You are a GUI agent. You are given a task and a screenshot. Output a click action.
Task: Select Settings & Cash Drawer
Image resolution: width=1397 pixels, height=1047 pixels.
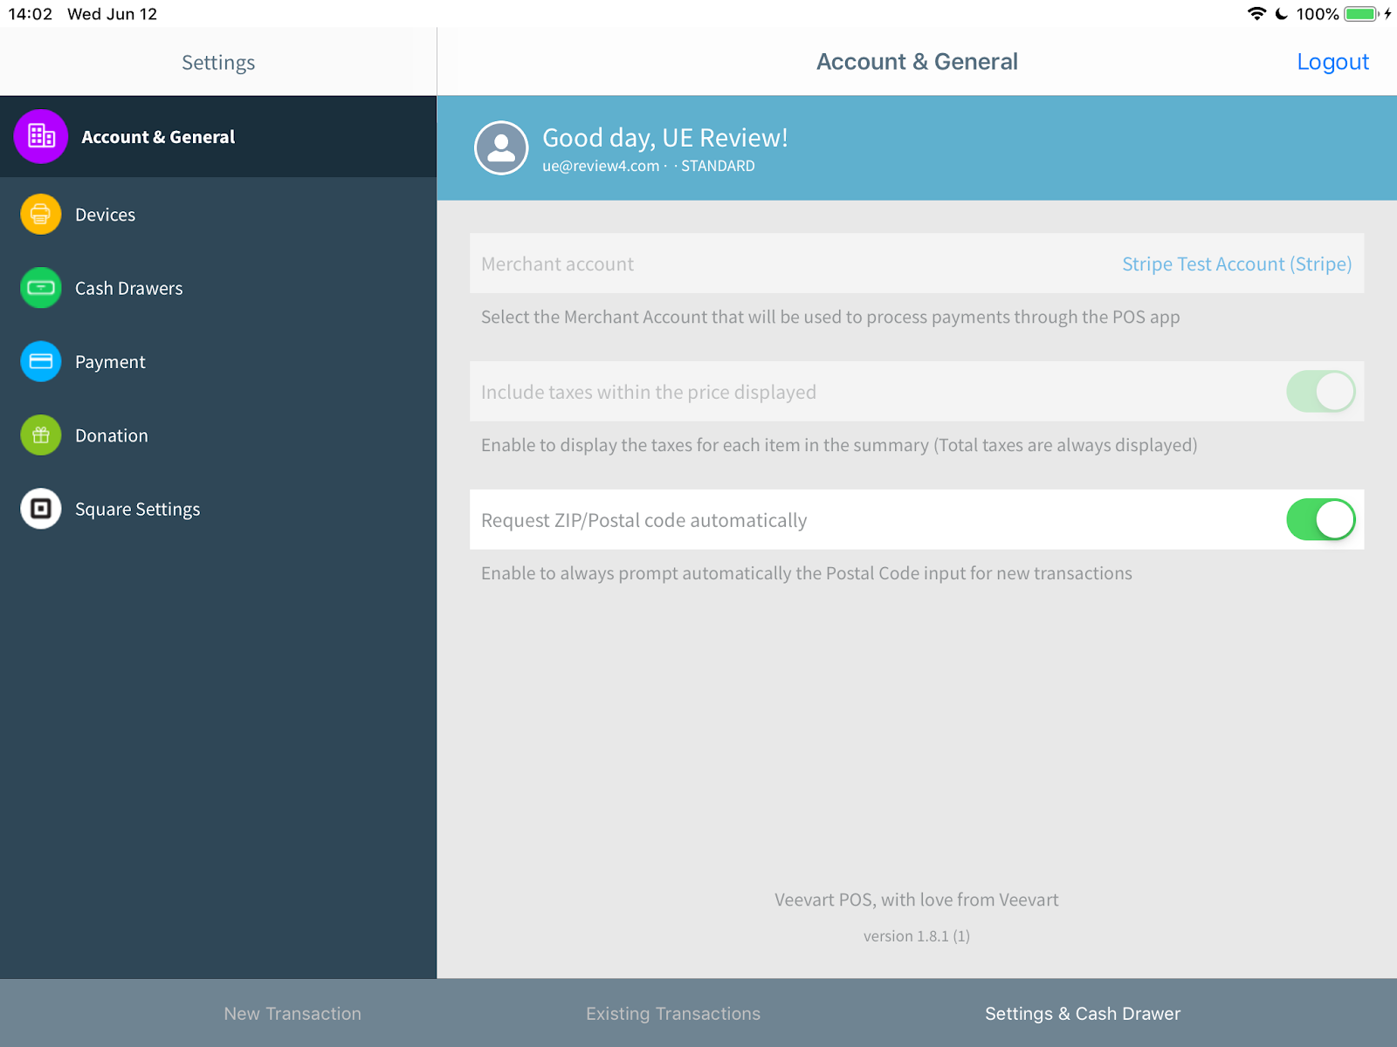tap(1082, 1013)
